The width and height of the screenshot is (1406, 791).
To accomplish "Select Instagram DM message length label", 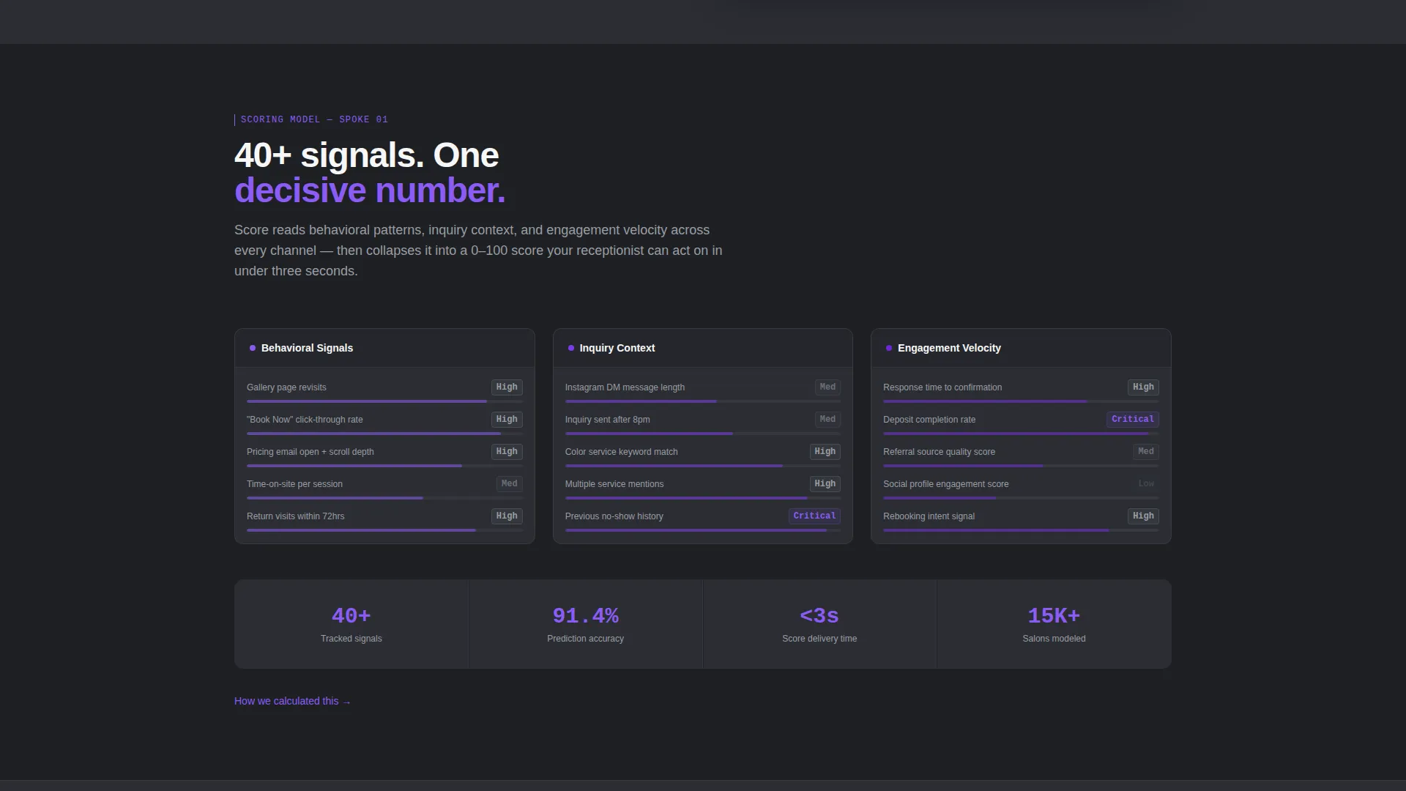I will 625,387.
